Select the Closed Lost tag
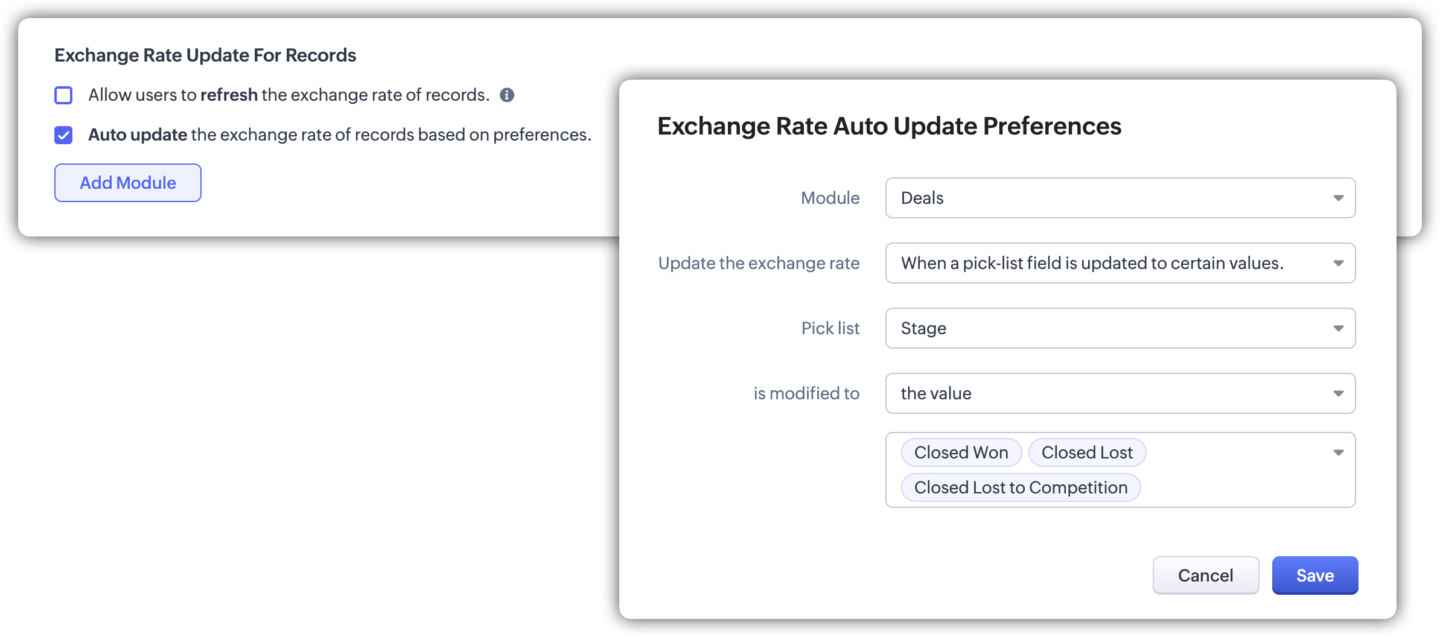The image size is (1440, 637). (1087, 452)
